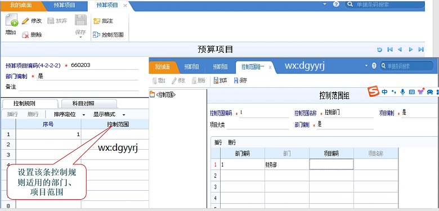This screenshot has width=439, height=211.
Task: Click 批注 annotation button
Action: coord(104,21)
